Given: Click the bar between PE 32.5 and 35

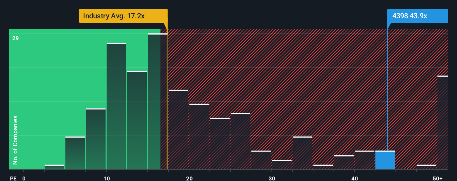Looking at the screenshot, I should [x=302, y=153].
